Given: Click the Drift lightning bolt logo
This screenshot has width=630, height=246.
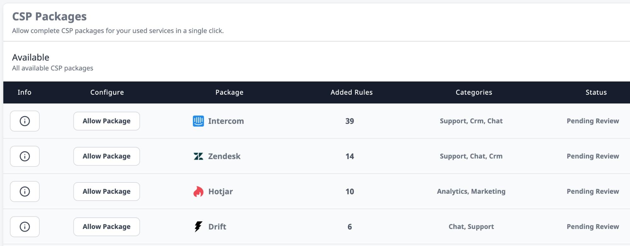Looking at the screenshot, I should point(198,226).
